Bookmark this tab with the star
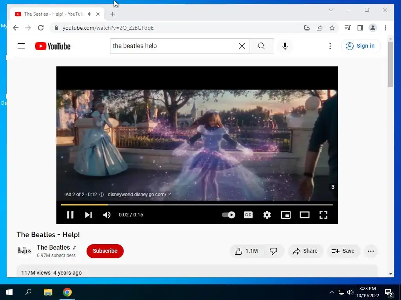This screenshot has width=401, height=300. 332,28
